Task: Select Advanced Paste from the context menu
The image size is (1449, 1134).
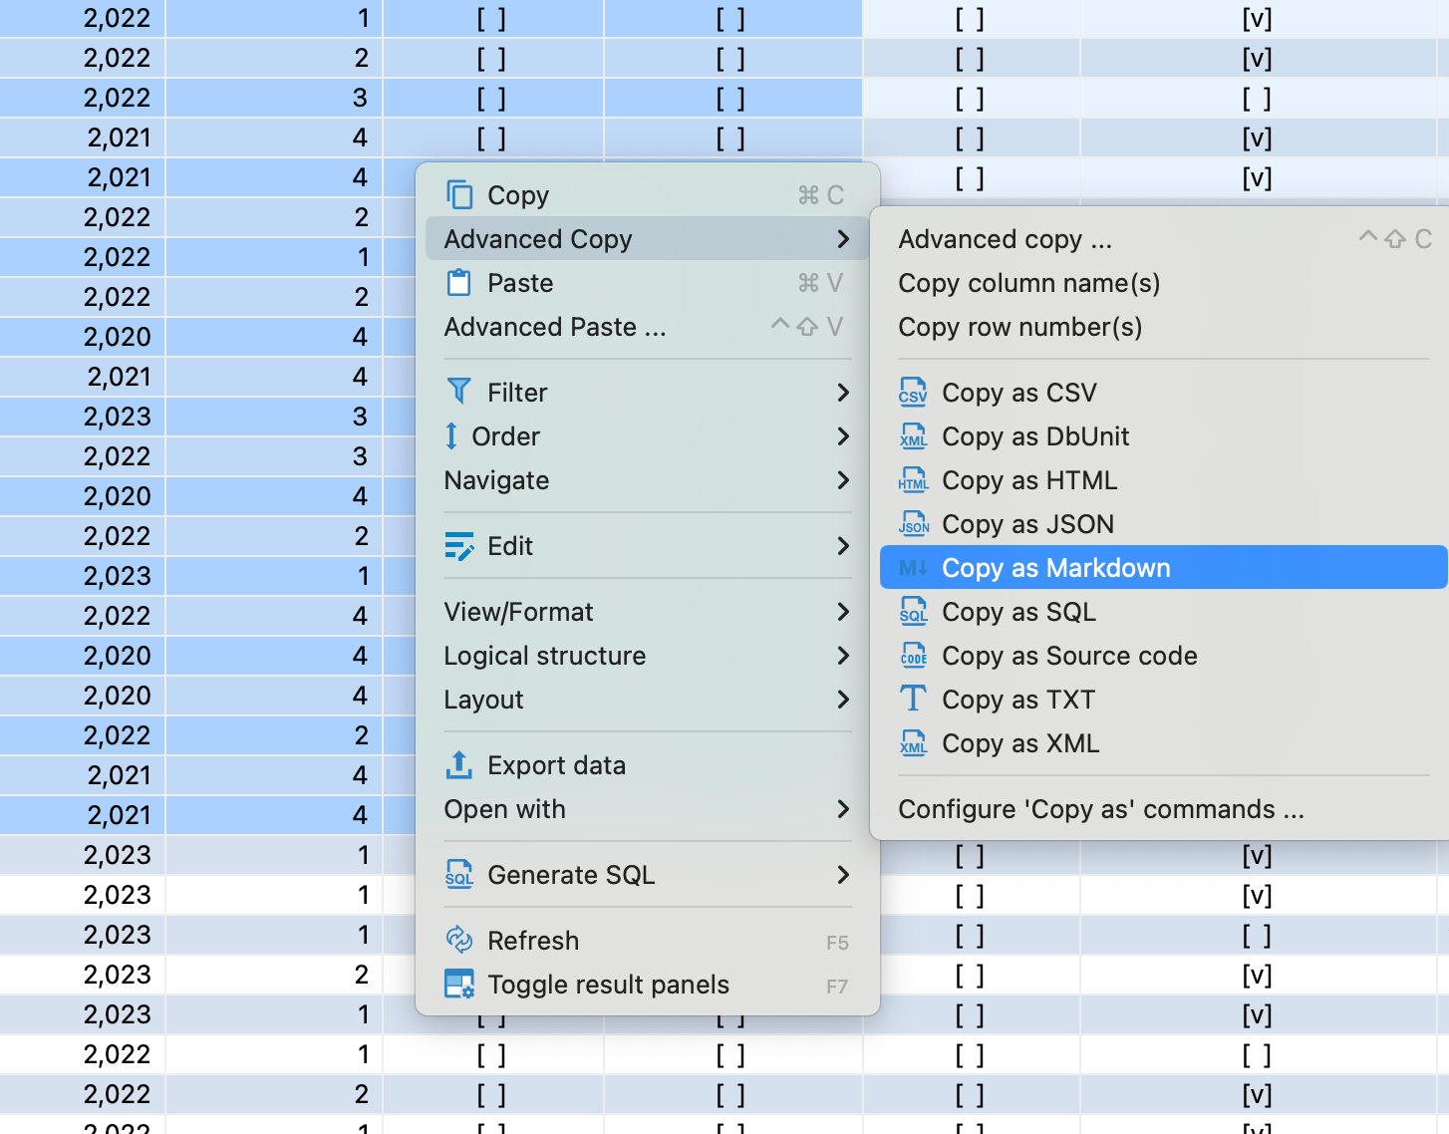Action: click(x=555, y=327)
